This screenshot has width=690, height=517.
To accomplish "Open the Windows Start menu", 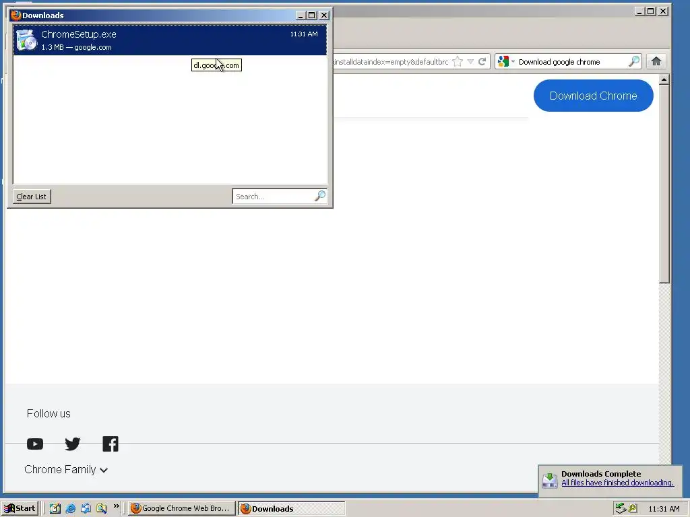I will coord(20,508).
